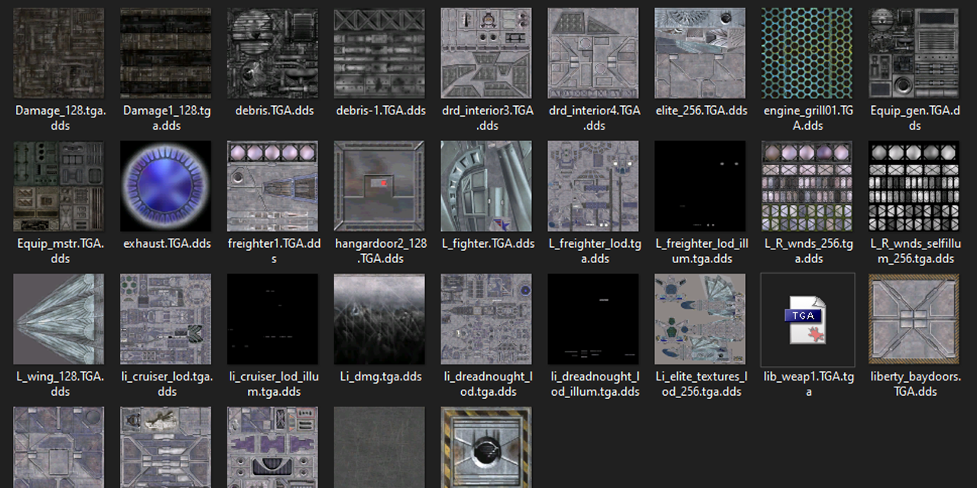Viewport: 977px width, 488px height.
Task: Select the drd_interior4.TGA.dds thumbnail
Action: pyautogui.click(x=593, y=52)
